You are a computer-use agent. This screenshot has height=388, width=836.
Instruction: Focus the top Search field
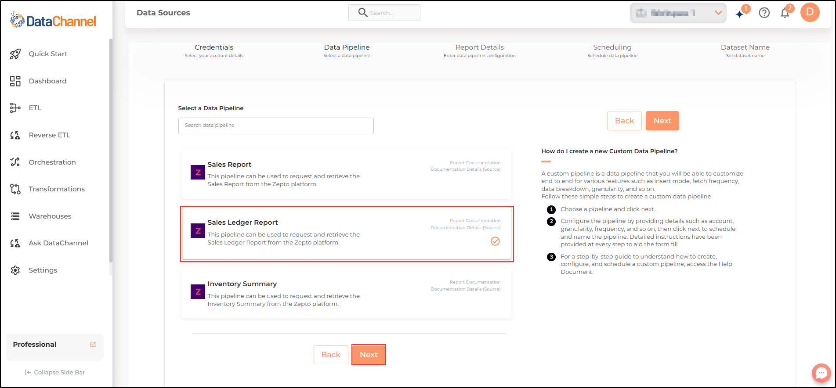[384, 13]
